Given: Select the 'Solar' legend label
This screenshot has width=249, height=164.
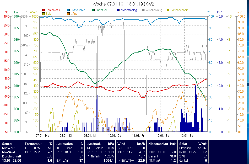Looking at the screenshot, I should coord(49,14).
